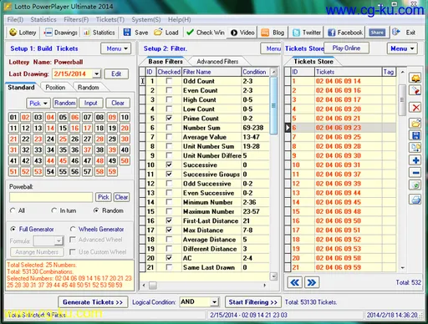Click the Generate Tickets button
Viewport: 428px width, 324px height.
tap(93, 302)
